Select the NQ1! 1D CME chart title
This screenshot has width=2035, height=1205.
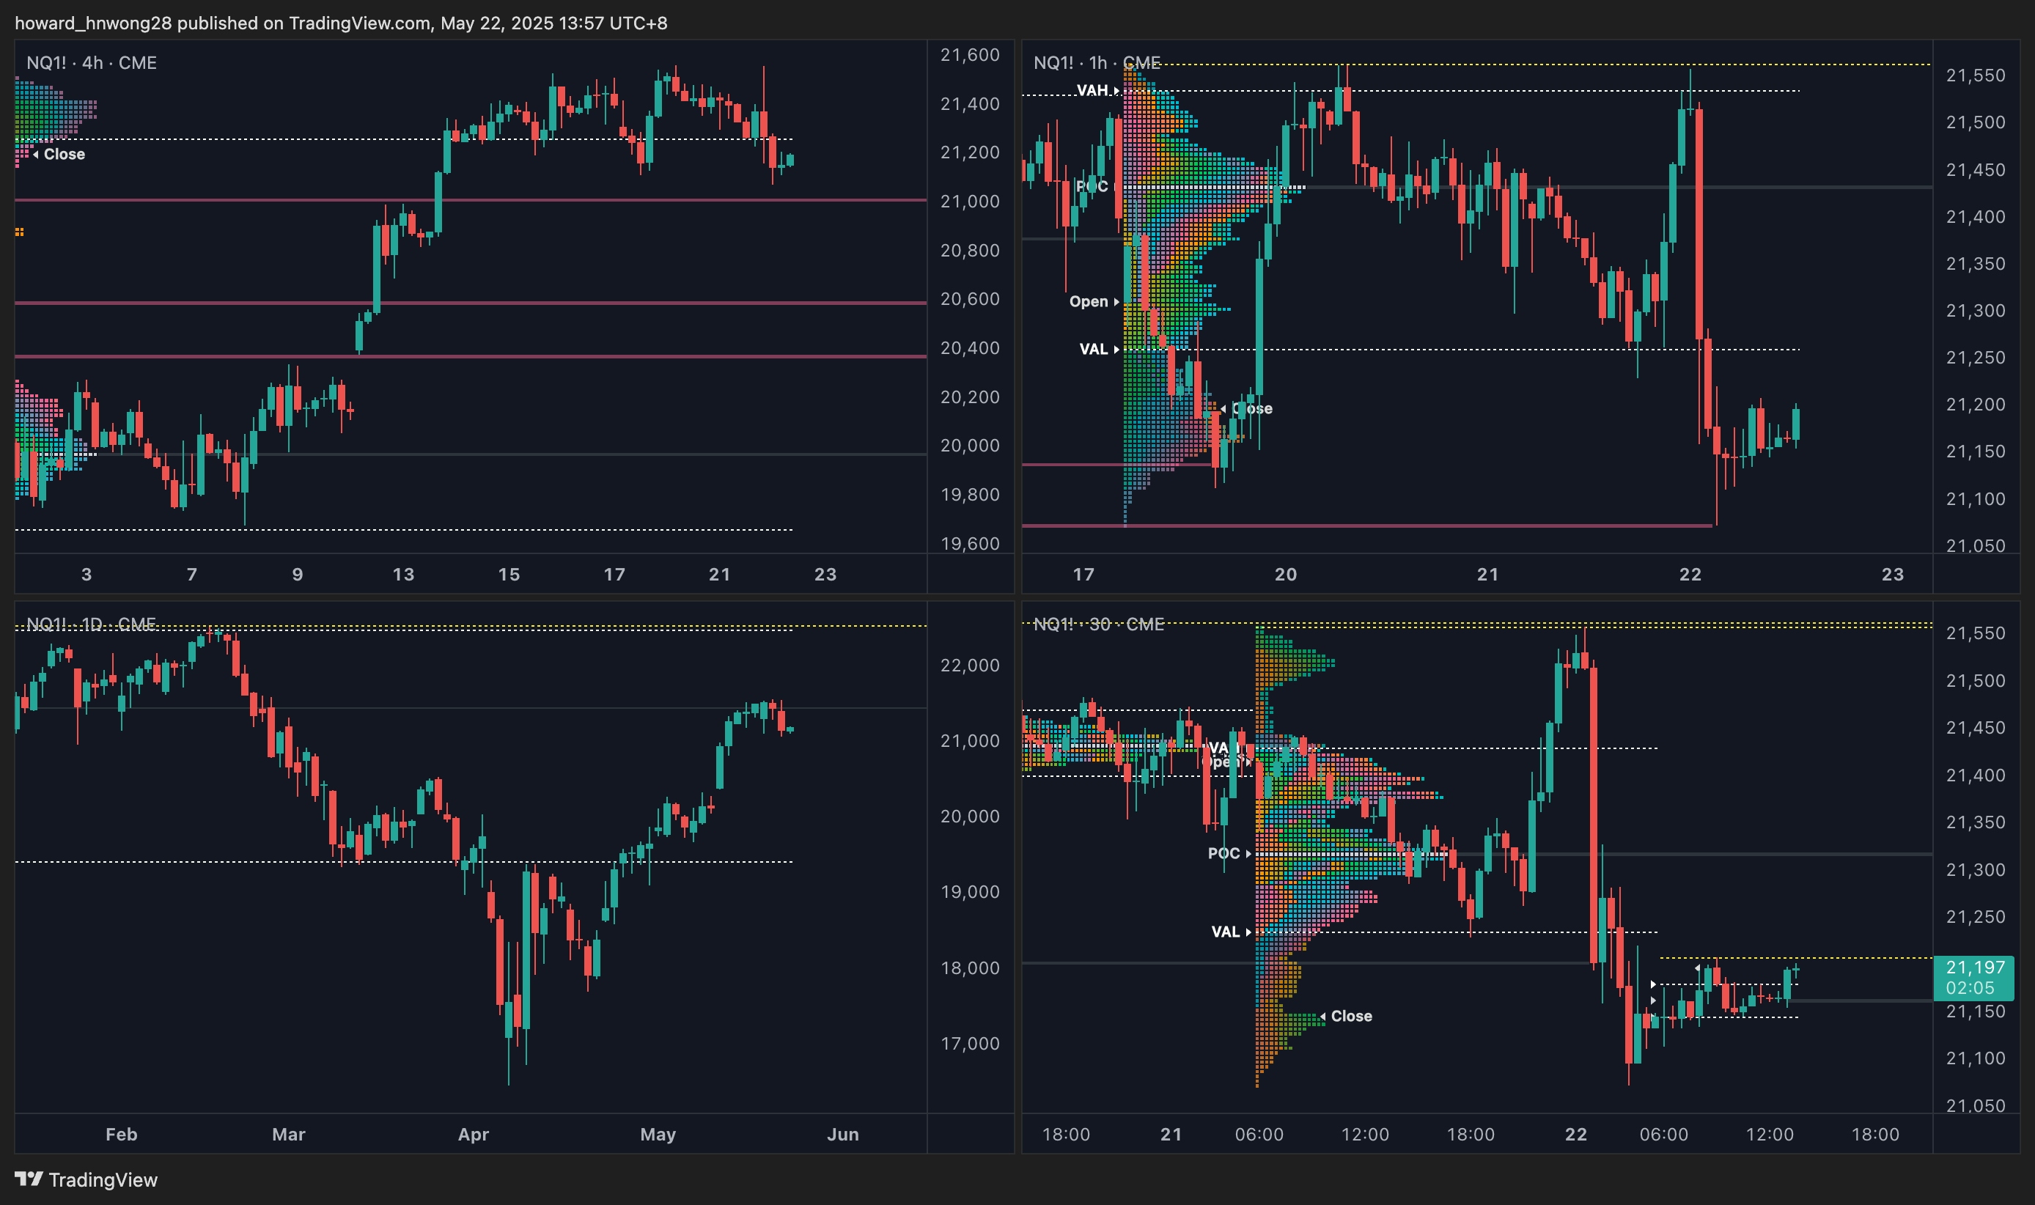tap(91, 624)
